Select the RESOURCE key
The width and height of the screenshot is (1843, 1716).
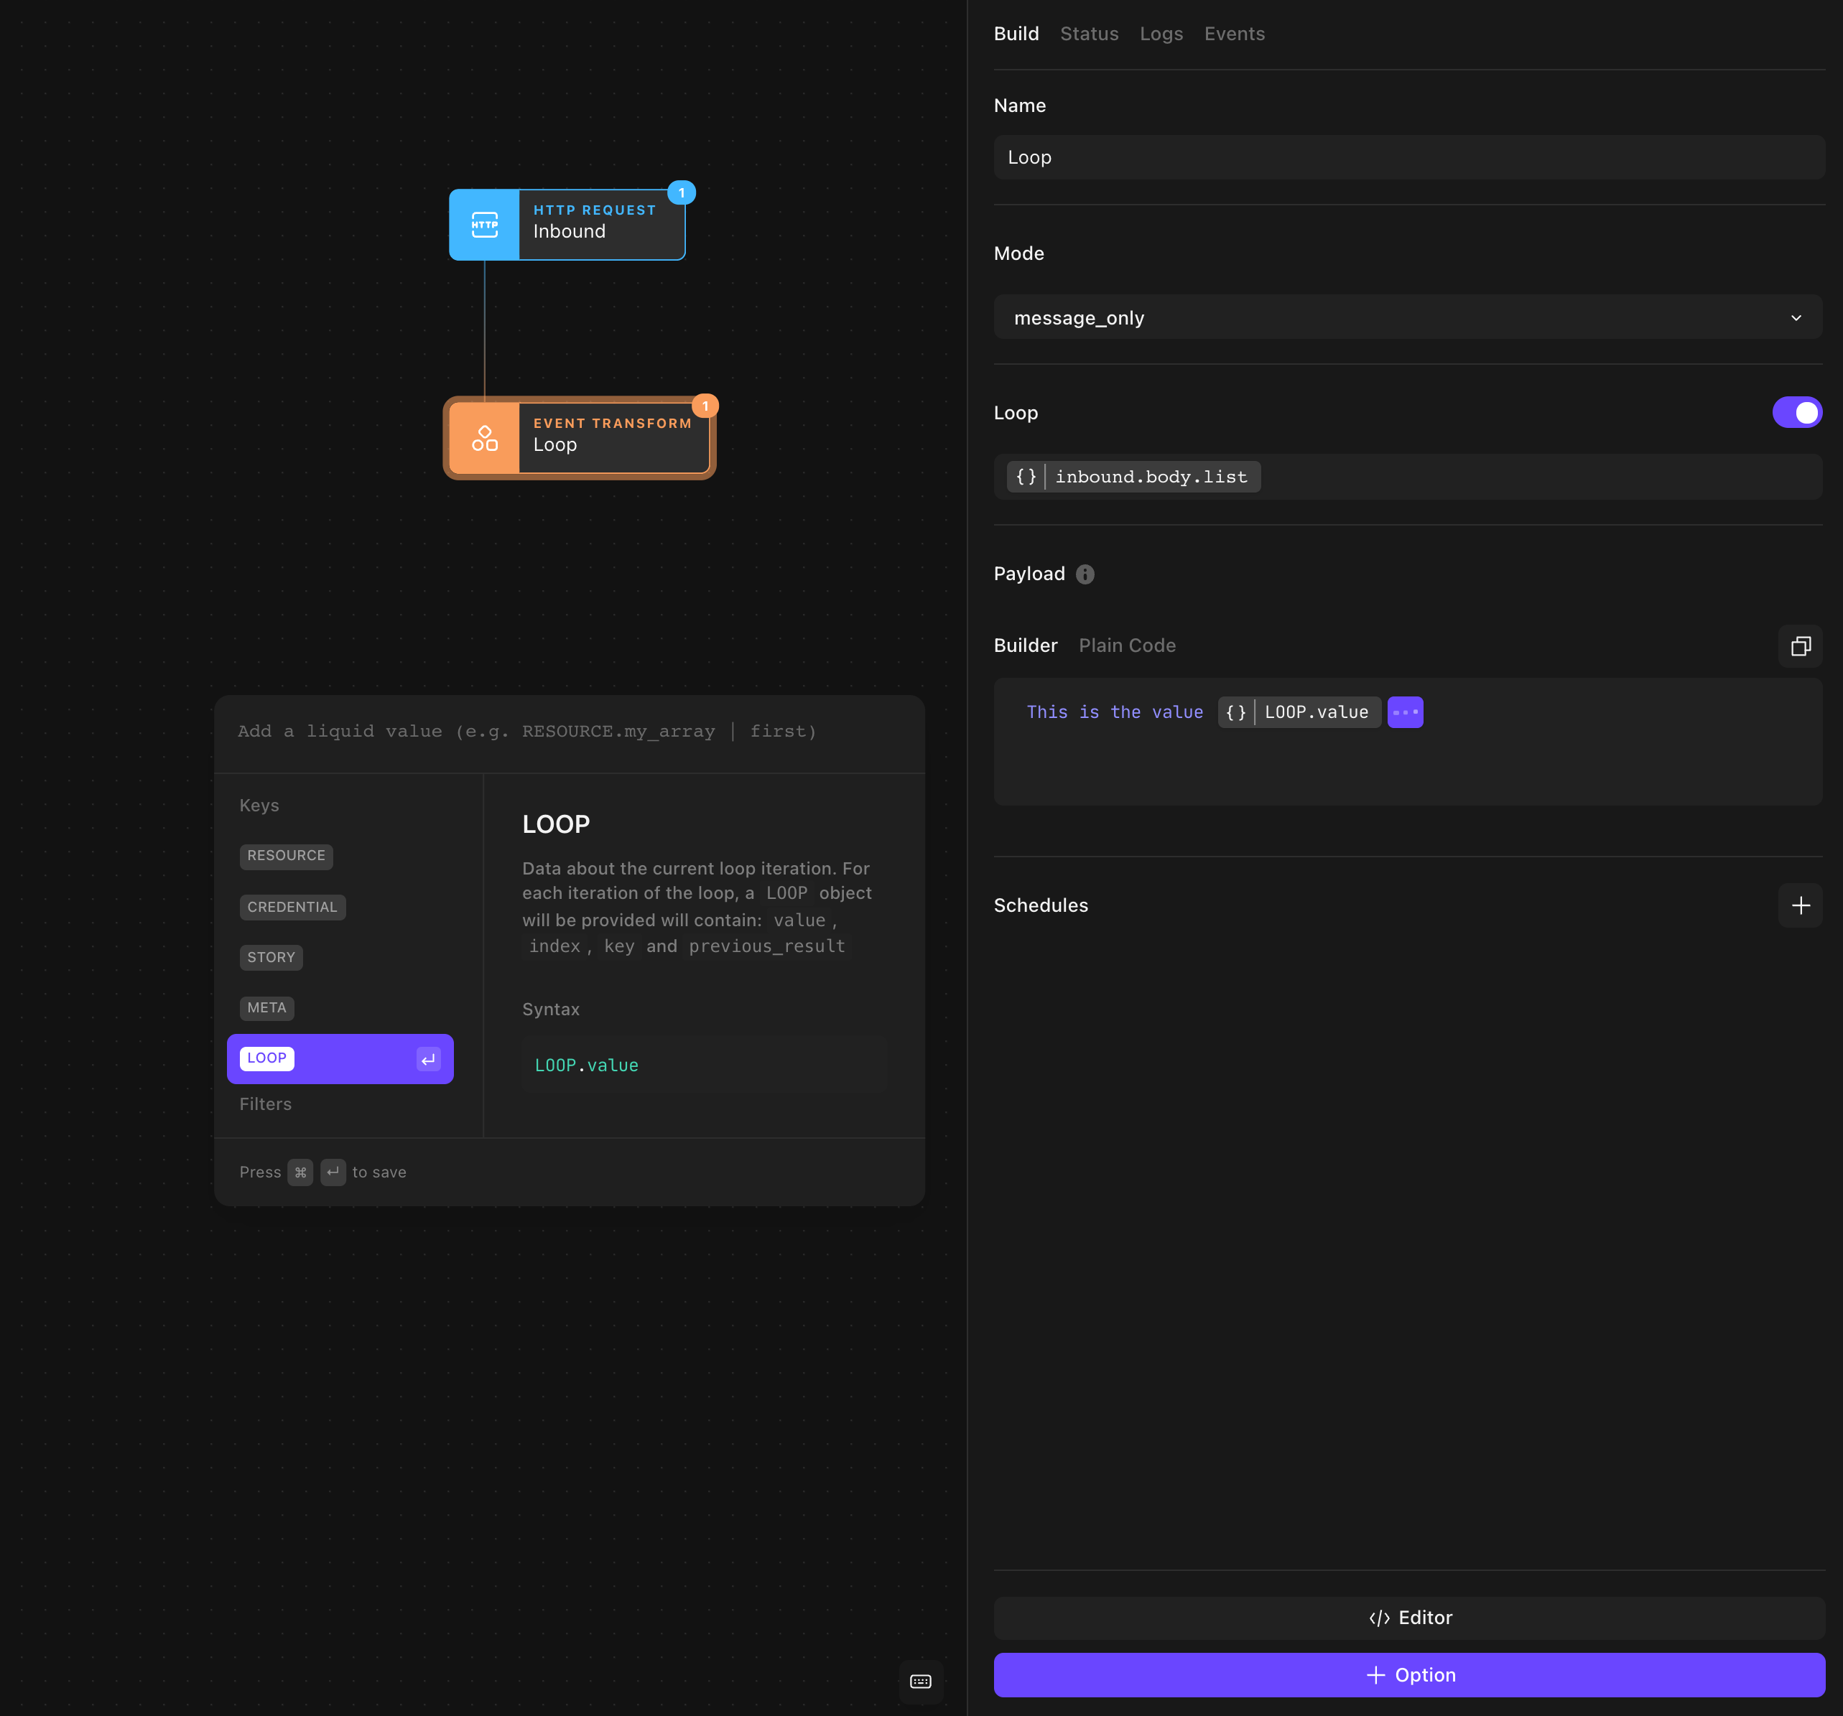tap(286, 856)
